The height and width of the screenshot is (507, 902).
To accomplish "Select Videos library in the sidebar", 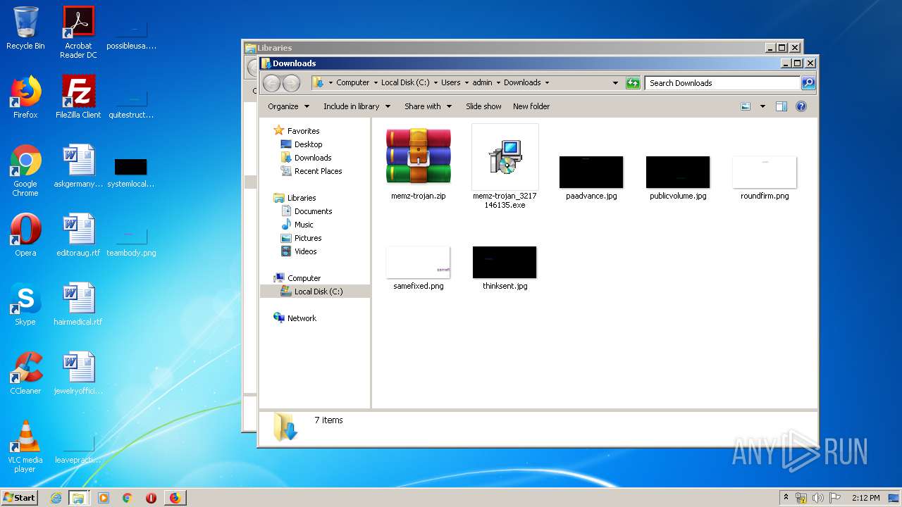I will (x=305, y=251).
